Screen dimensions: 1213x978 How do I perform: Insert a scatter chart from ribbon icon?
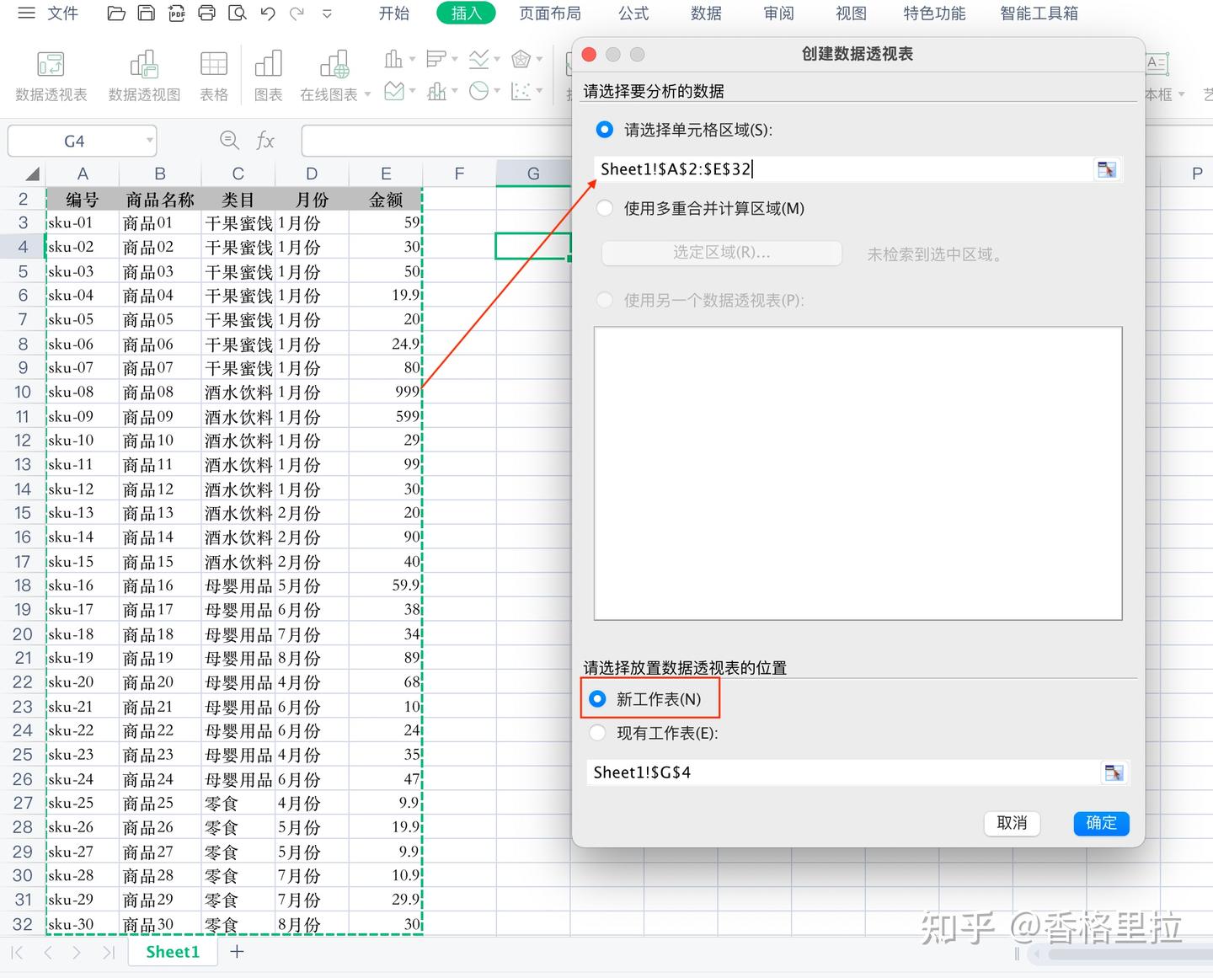point(521,91)
